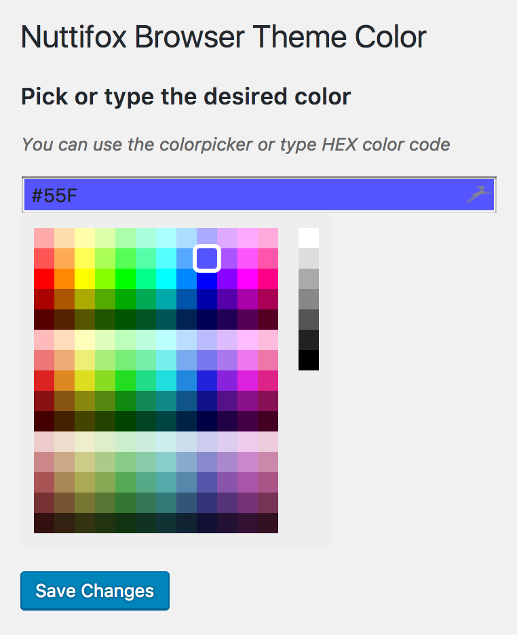This screenshot has width=517, height=635.
Task: Choose the vivid hot pink rose swatch
Action: [268, 279]
